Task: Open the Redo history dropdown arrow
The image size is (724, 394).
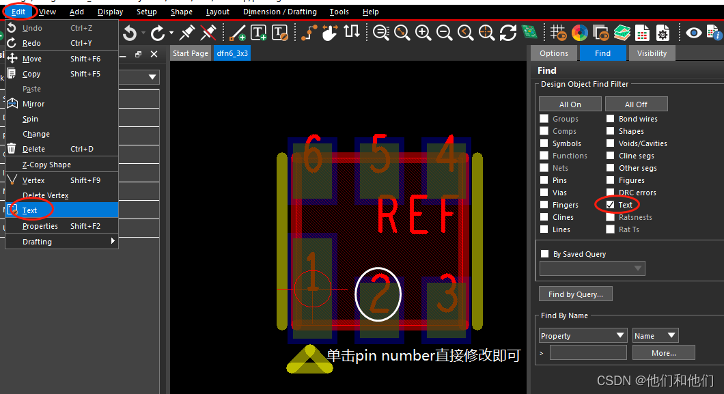Action: [171, 33]
